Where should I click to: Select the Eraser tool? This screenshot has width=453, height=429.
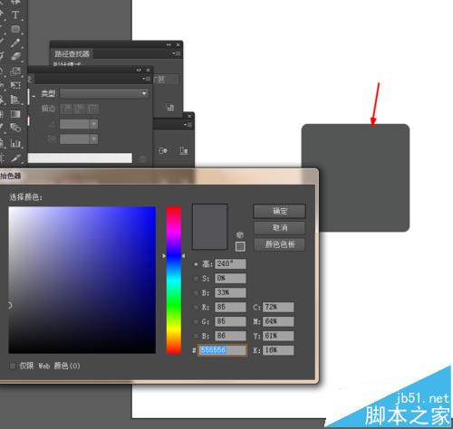point(15,56)
